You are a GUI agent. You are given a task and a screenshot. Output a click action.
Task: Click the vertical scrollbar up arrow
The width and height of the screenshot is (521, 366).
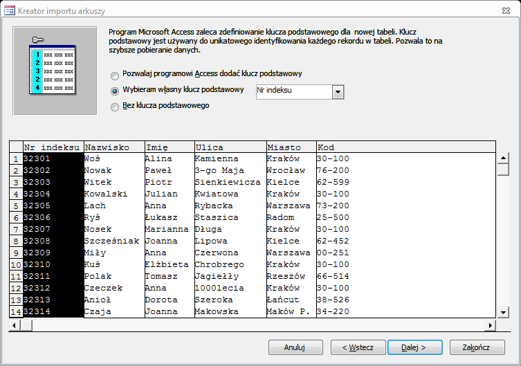503,158
